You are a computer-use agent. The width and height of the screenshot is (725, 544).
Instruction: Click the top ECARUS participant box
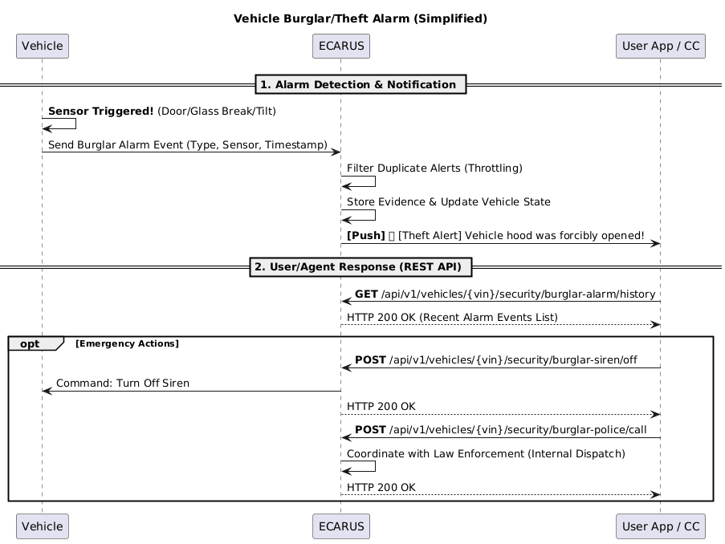340,46
